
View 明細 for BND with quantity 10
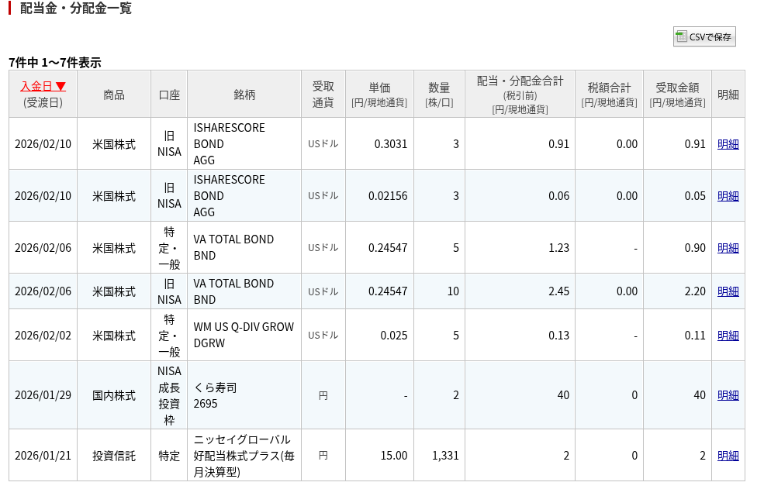point(728,291)
